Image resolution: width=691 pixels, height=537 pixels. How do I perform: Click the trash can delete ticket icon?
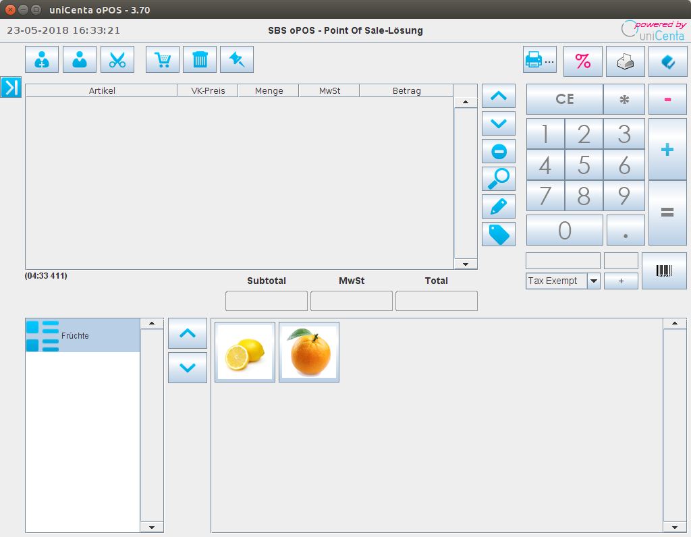click(200, 59)
